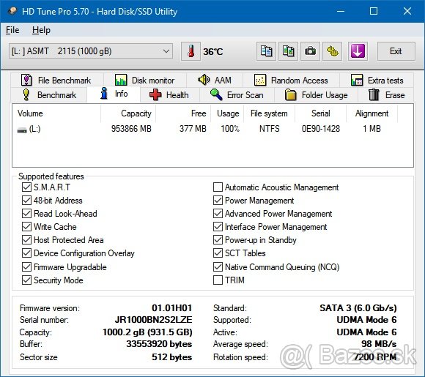Screen dimensions: 425x377
Task: Switch to the Benchmark tab
Action: pos(49,95)
